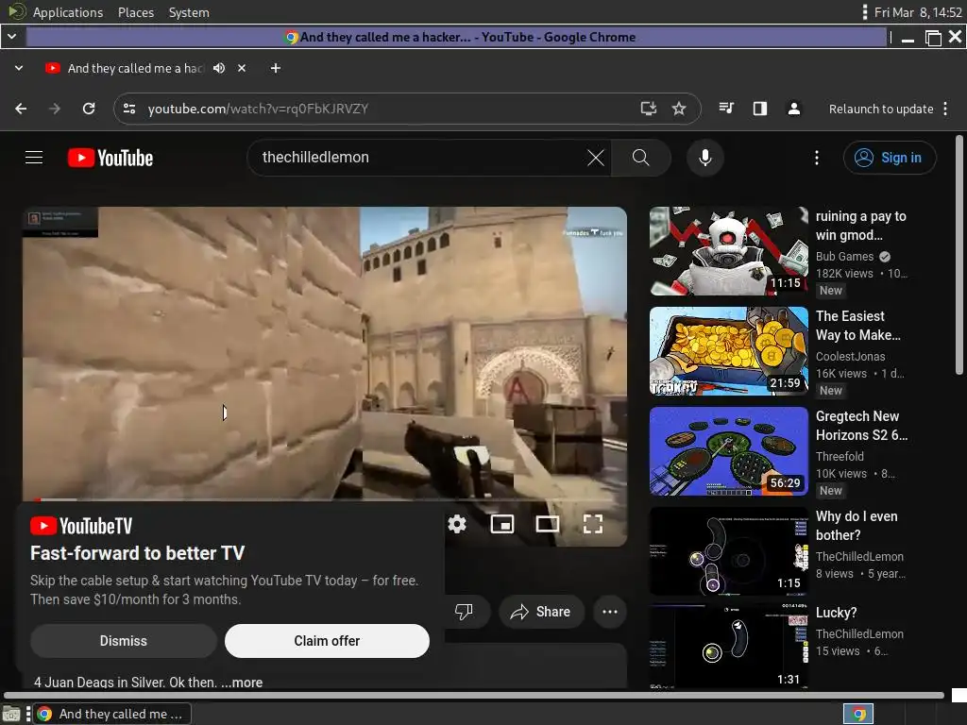Click horizontal scrollbar at bottom
The height and width of the screenshot is (725, 967).
pos(474,696)
